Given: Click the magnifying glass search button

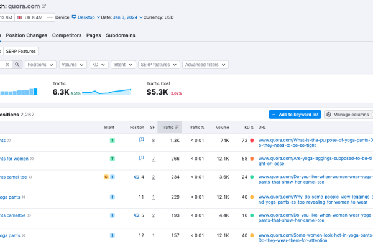Looking at the screenshot, I should coord(17,65).
